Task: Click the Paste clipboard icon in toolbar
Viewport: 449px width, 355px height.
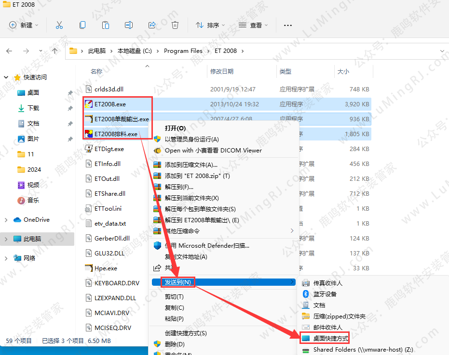Action: [x=106, y=25]
